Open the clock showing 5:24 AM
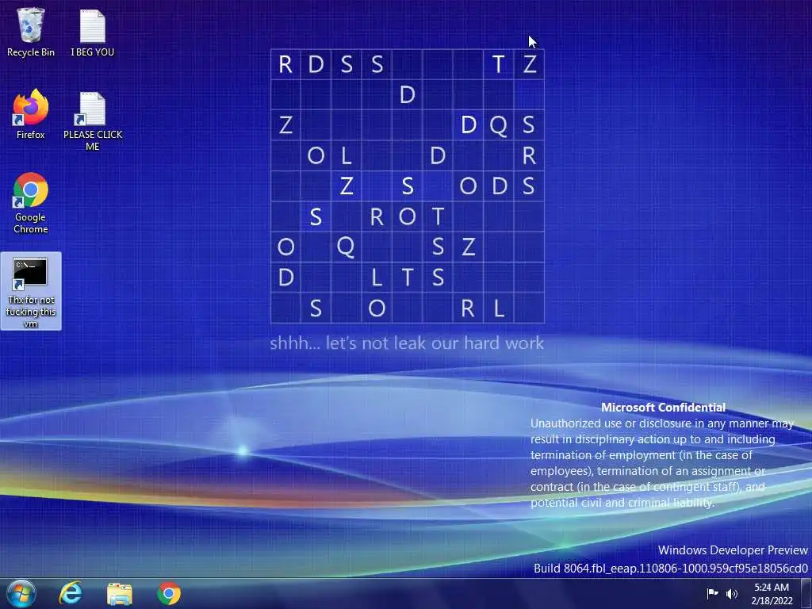 click(772, 593)
